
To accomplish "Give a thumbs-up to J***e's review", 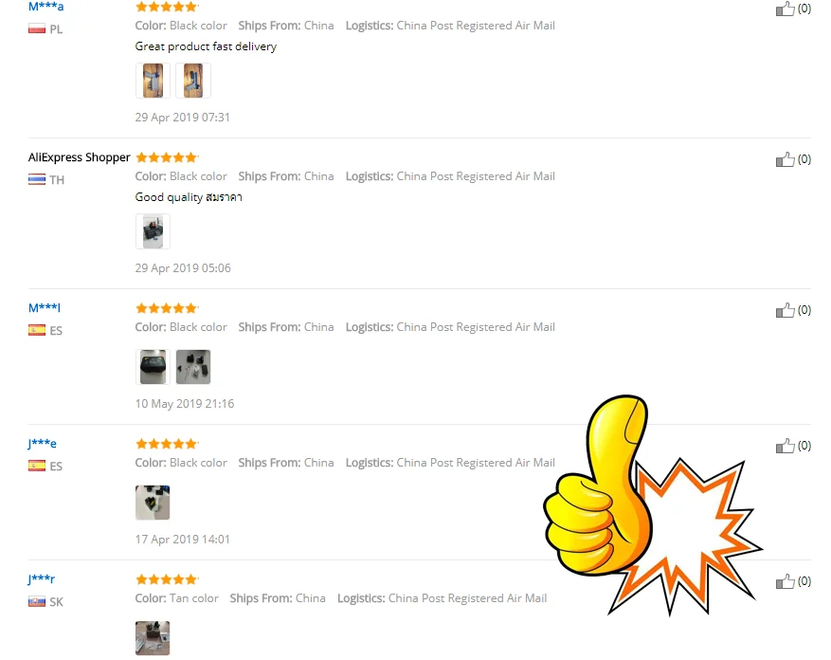I will pos(785,446).
